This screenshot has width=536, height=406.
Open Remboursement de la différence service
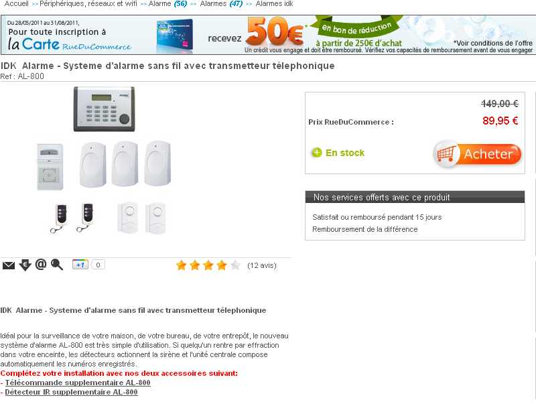tap(364, 229)
